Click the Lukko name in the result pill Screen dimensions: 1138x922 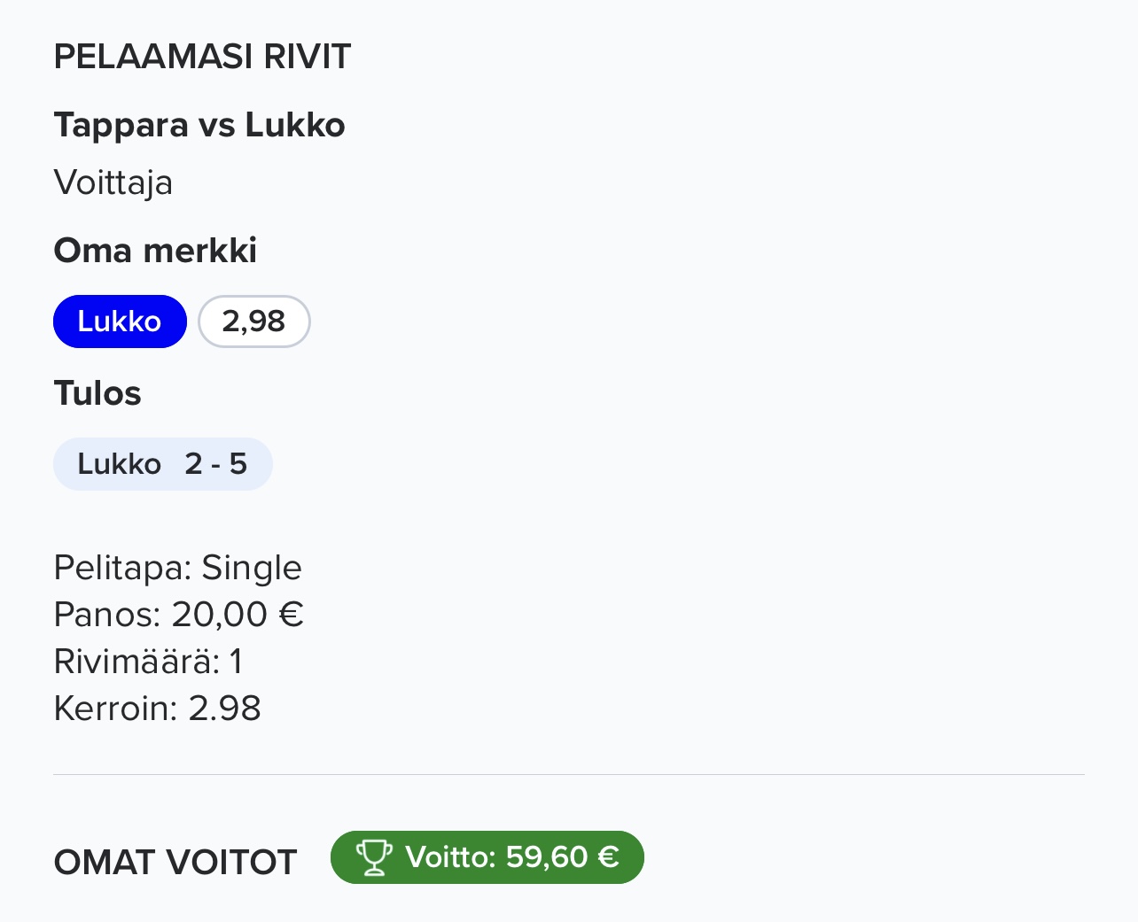pos(119,464)
